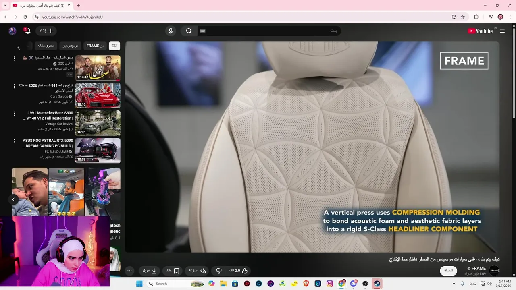
Task: View site information icon in the address bar
Action: click(36, 17)
